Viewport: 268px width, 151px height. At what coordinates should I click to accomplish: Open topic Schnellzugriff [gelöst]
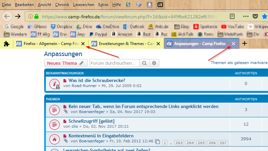pos(91,121)
